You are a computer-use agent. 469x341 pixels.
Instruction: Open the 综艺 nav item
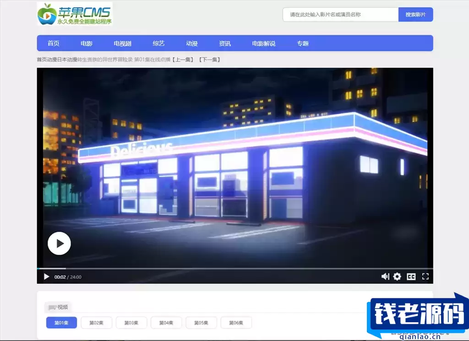[x=158, y=43]
